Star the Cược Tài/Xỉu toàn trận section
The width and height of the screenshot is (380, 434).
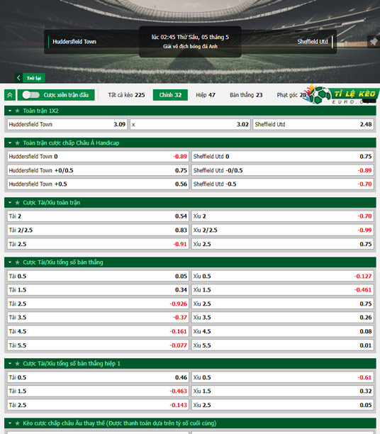point(18,203)
